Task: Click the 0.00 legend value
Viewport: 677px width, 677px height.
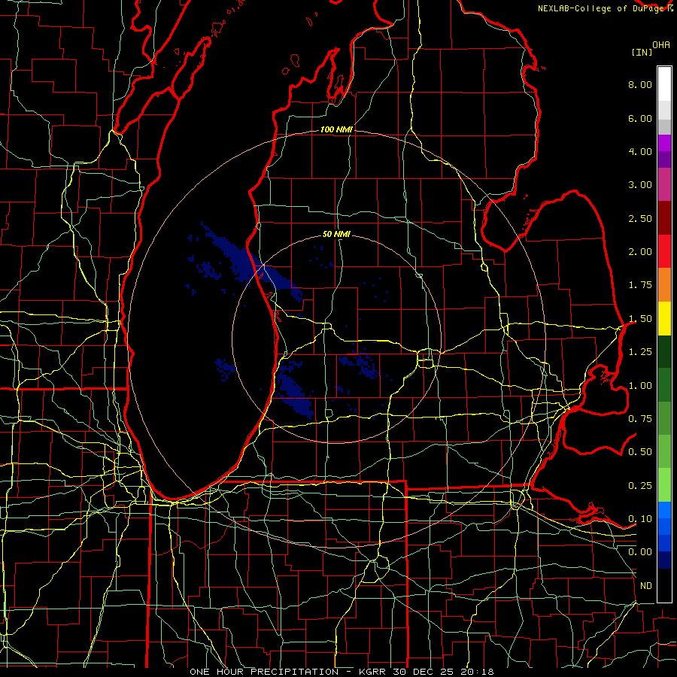Action: pos(640,552)
